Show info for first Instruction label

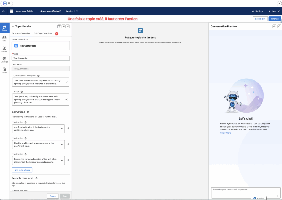click(26, 123)
